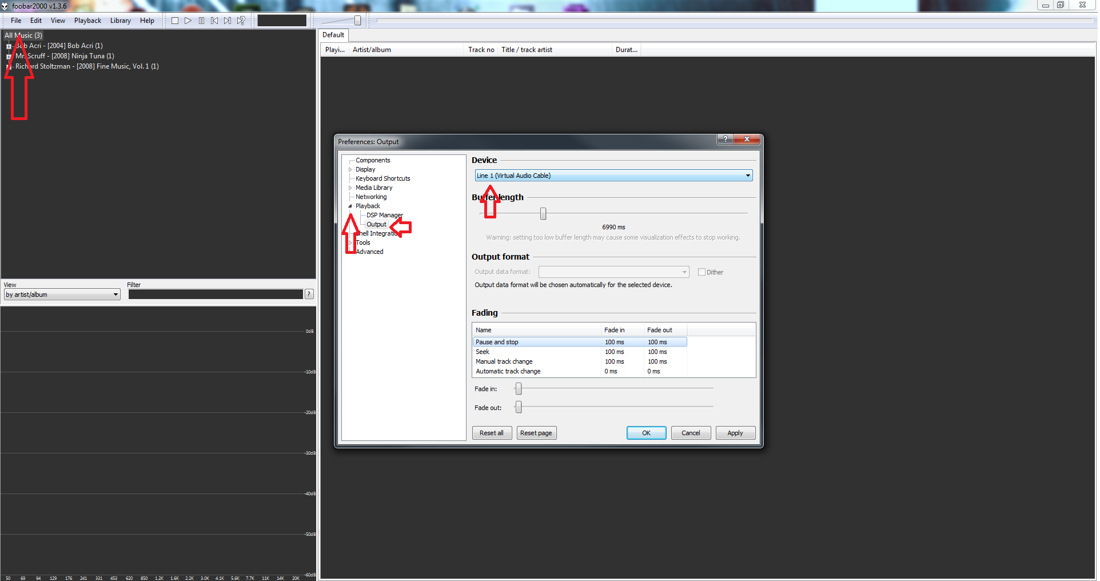Select Media Library in preferences tree

[x=374, y=188]
